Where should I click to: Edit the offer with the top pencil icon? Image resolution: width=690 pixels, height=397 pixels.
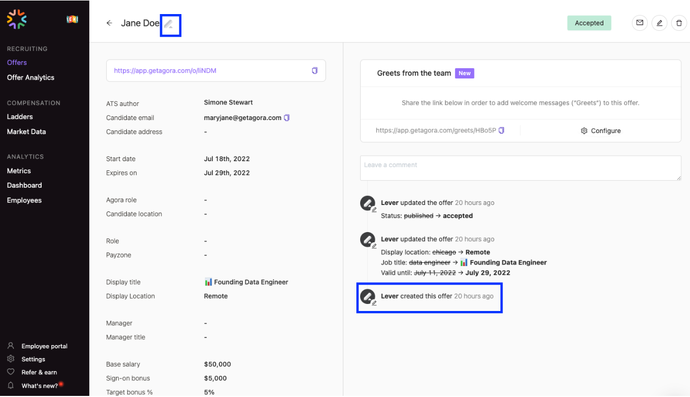pos(659,23)
